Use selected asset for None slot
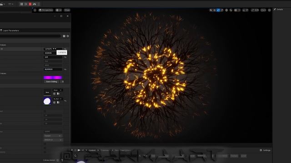 [55, 94]
